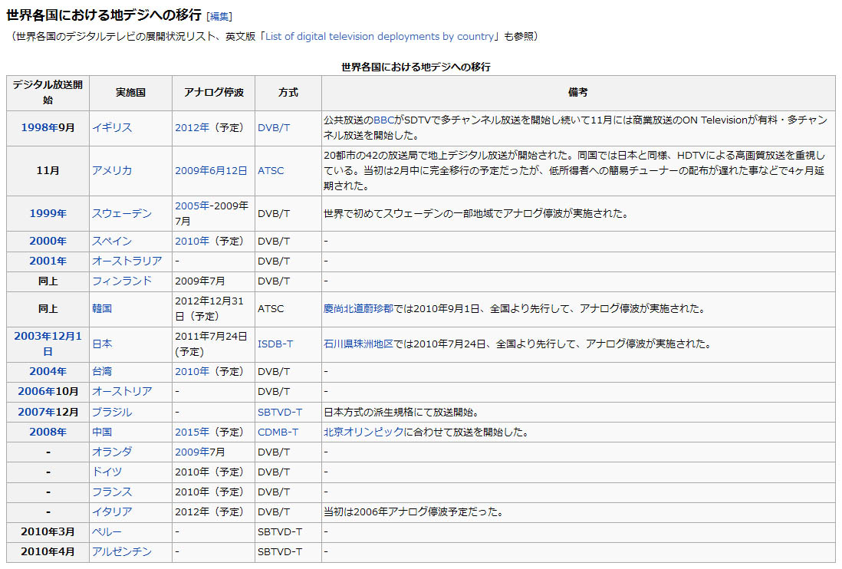Open the 韓国 country link
This screenshot has width=842, height=569.
click(102, 308)
